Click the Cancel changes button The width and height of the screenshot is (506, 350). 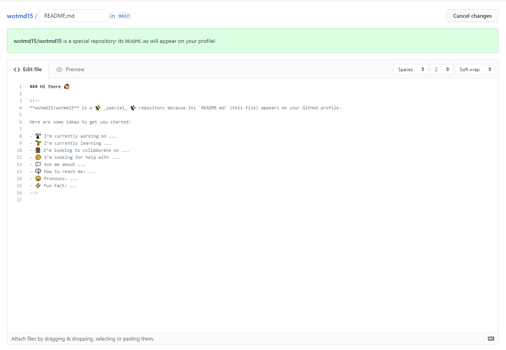pyautogui.click(x=472, y=16)
